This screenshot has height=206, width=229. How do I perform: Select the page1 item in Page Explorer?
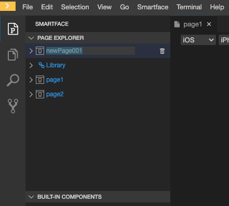coord(55,80)
